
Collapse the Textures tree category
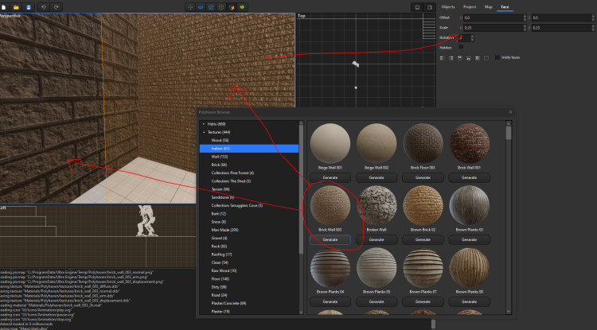pyautogui.click(x=204, y=132)
